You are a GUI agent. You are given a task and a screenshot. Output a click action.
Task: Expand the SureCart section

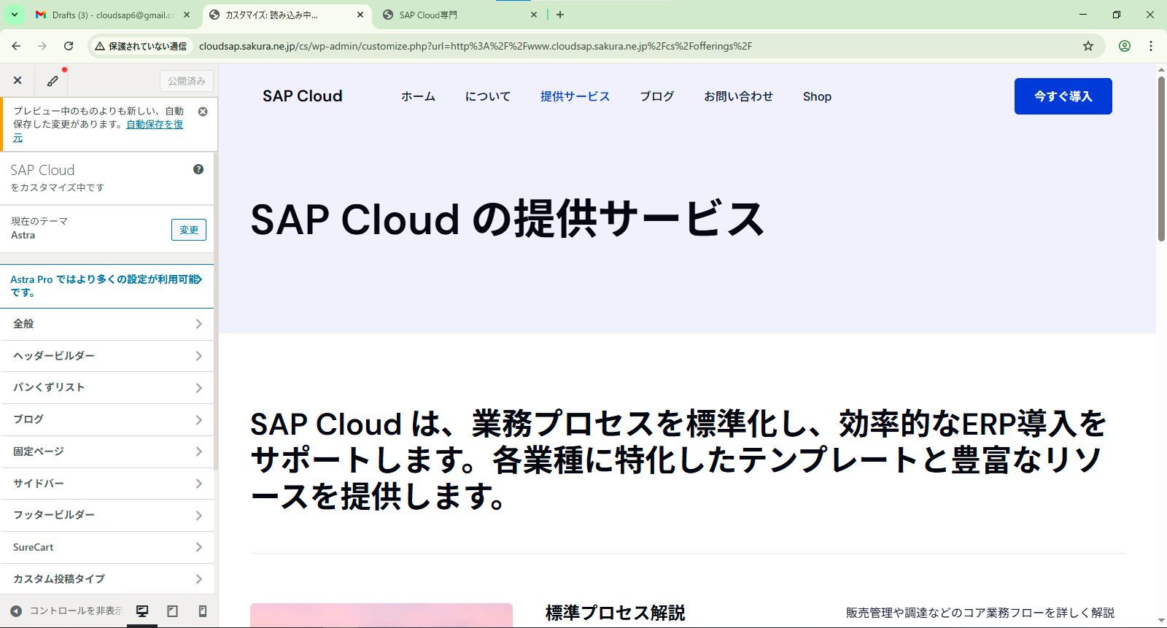pos(107,547)
